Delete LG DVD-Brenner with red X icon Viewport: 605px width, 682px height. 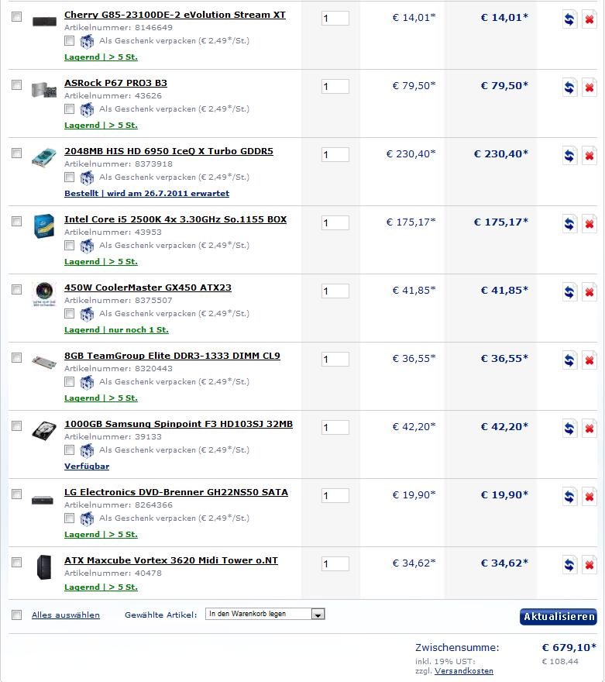590,497
